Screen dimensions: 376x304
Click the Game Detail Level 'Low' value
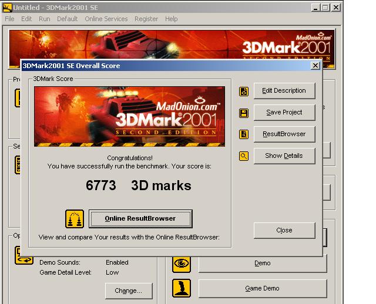point(112,273)
